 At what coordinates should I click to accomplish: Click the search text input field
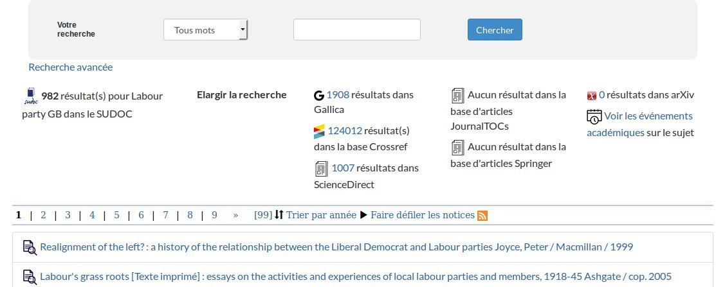click(357, 30)
